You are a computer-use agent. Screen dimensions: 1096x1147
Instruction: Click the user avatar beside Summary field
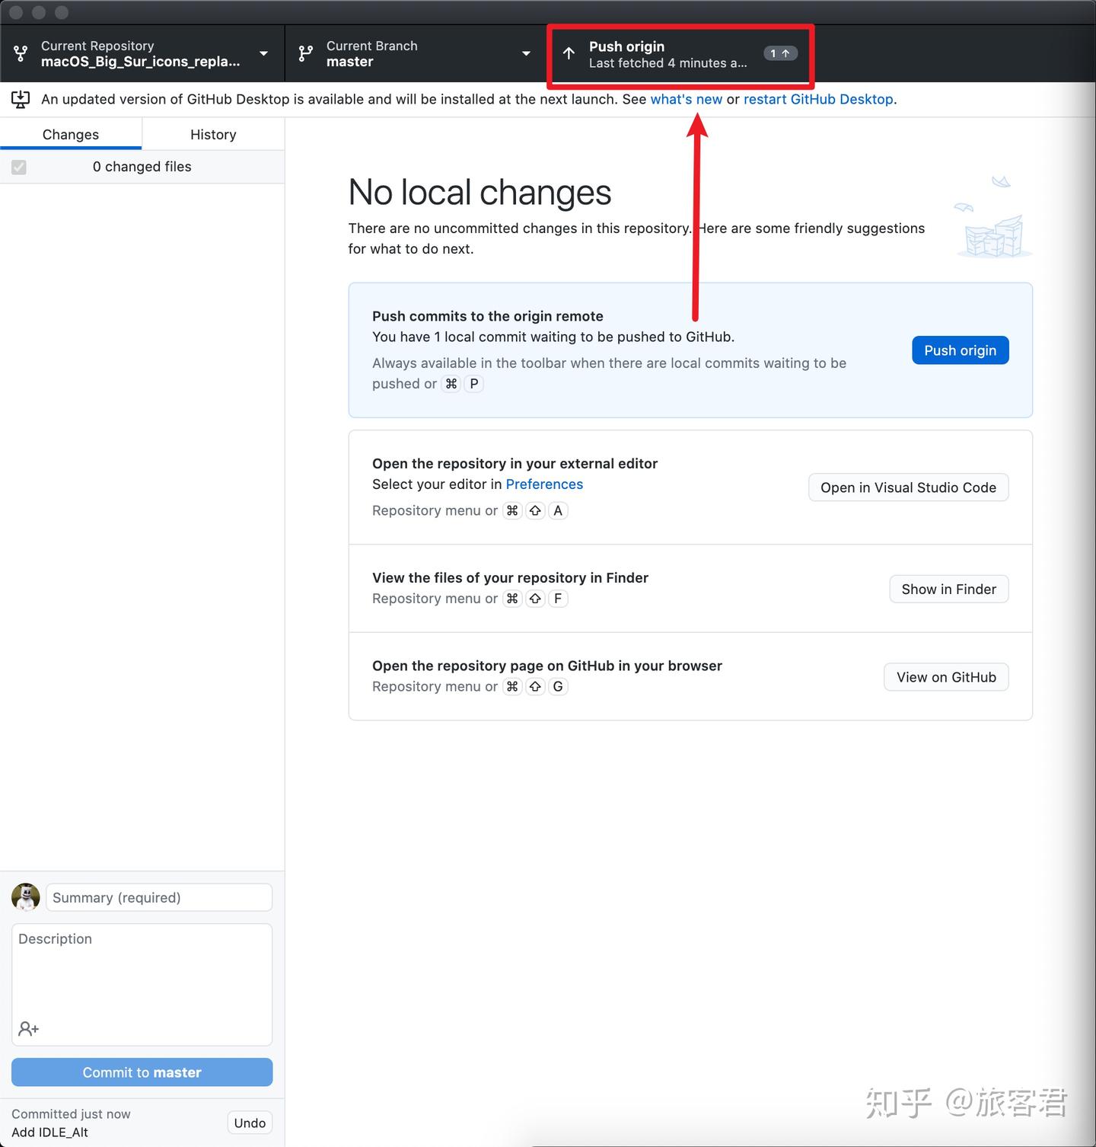coord(26,897)
